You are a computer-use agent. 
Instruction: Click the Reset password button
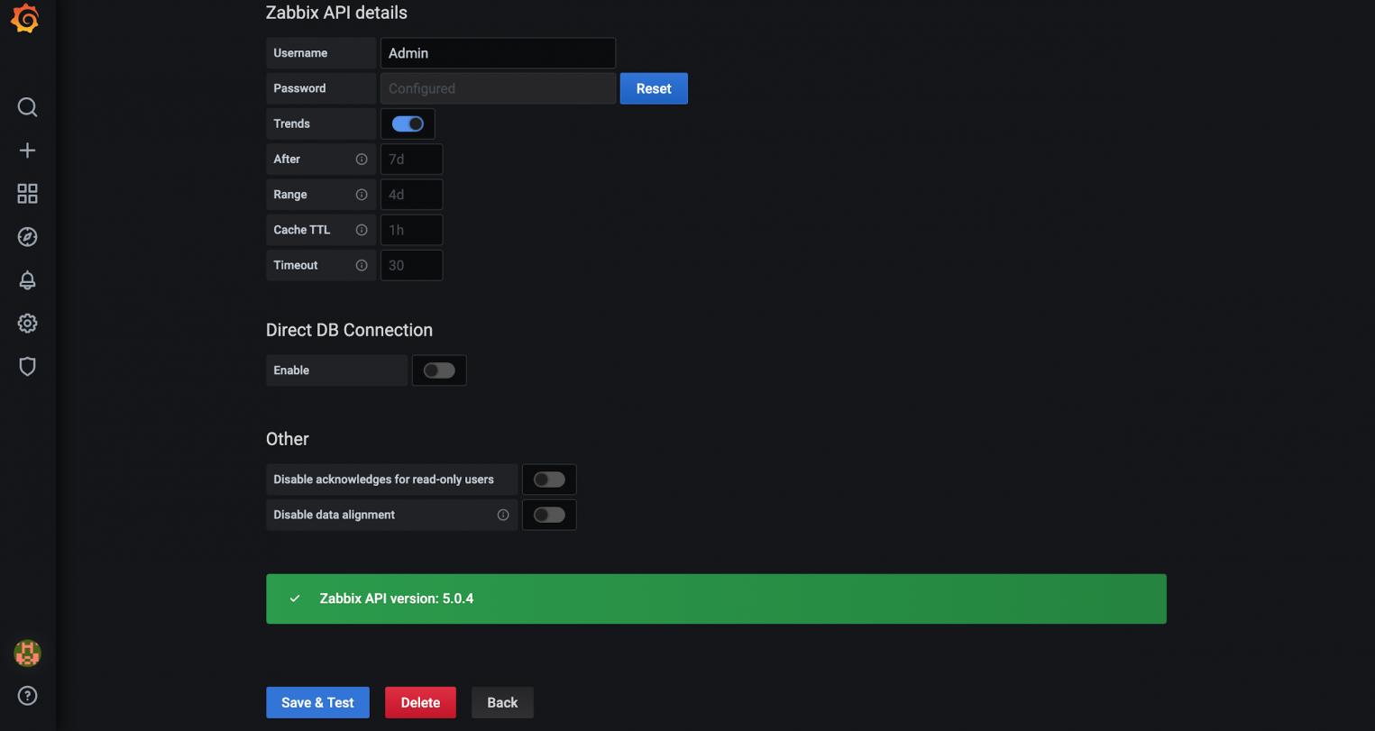(x=654, y=88)
